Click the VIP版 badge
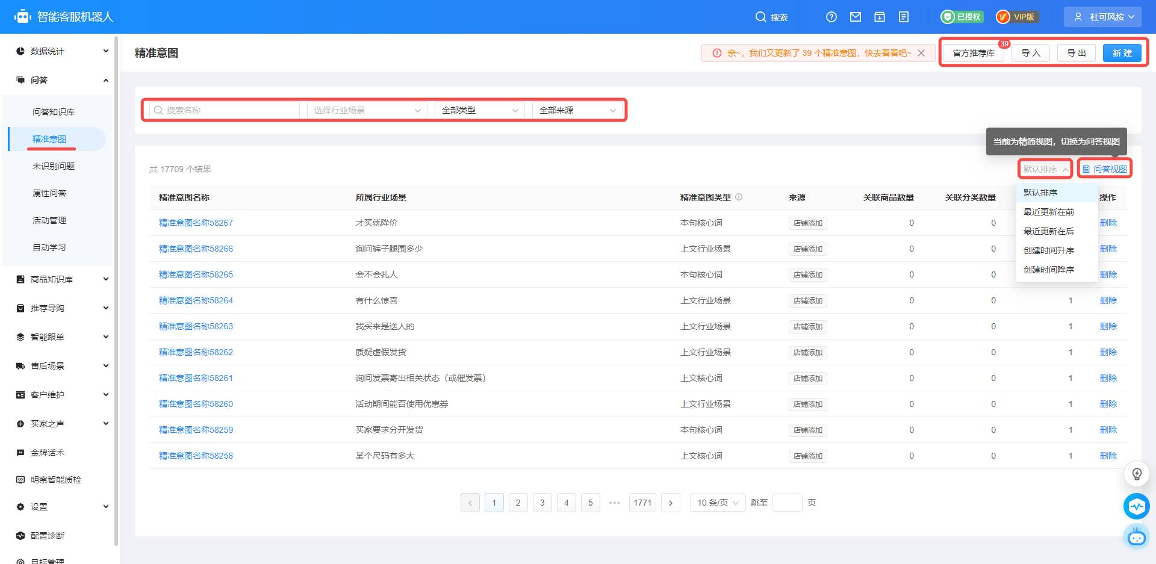The height and width of the screenshot is (564, 1156). [1016, 17]
